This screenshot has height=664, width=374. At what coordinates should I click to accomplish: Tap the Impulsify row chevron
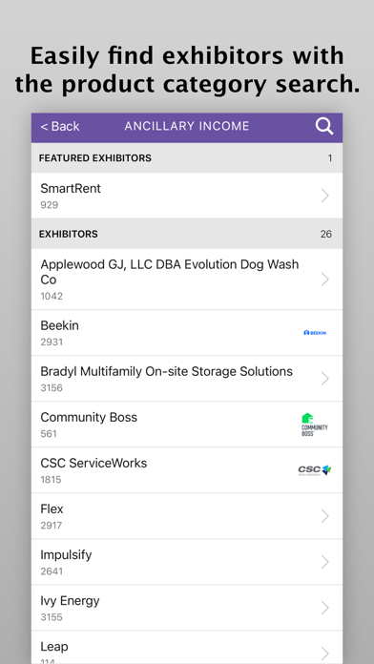point(325,562)
